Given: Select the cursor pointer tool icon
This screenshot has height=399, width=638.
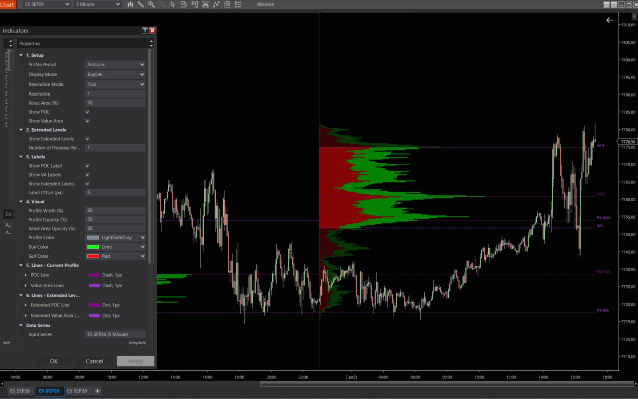Looking at the screenshot, I should click(x=173, y=4).
